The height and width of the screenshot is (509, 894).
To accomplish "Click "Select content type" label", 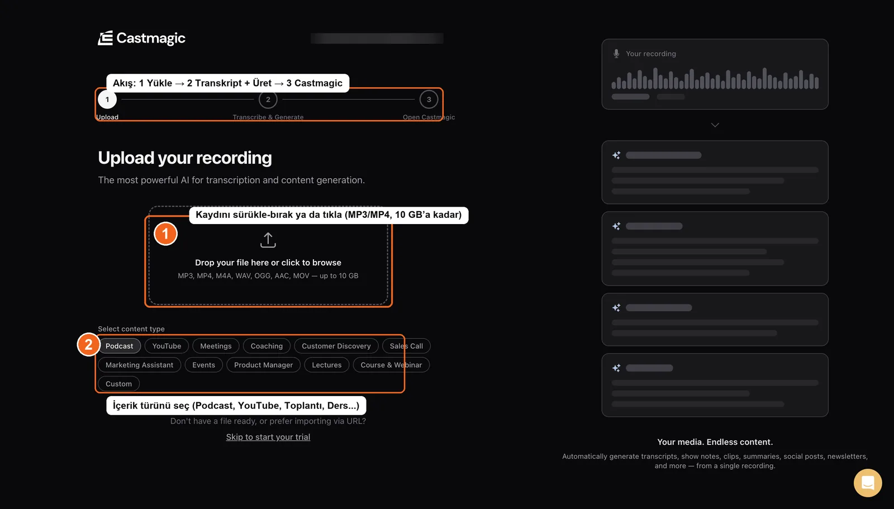I will pos(131,329).
